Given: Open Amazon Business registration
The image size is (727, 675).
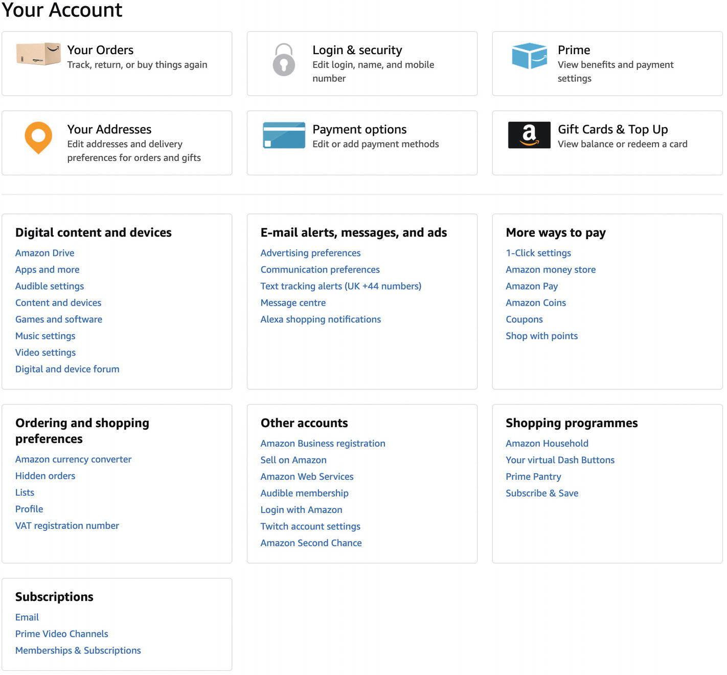Looking at the screenshot, I should pyautogui.click(x=323, y=444).
